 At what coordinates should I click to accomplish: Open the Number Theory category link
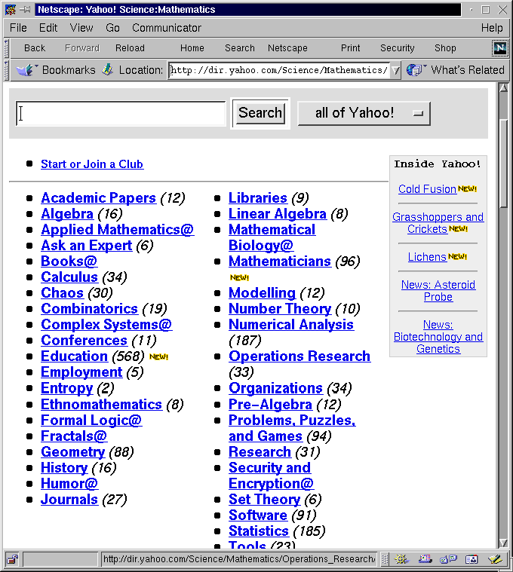coord(280,309)
